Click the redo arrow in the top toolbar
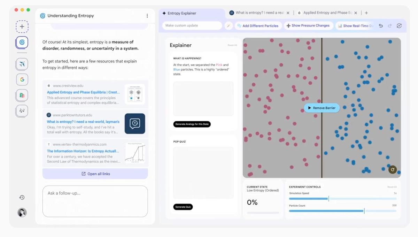Image resolution: width=418 pixels, height=237 pixels. [389, 25]
